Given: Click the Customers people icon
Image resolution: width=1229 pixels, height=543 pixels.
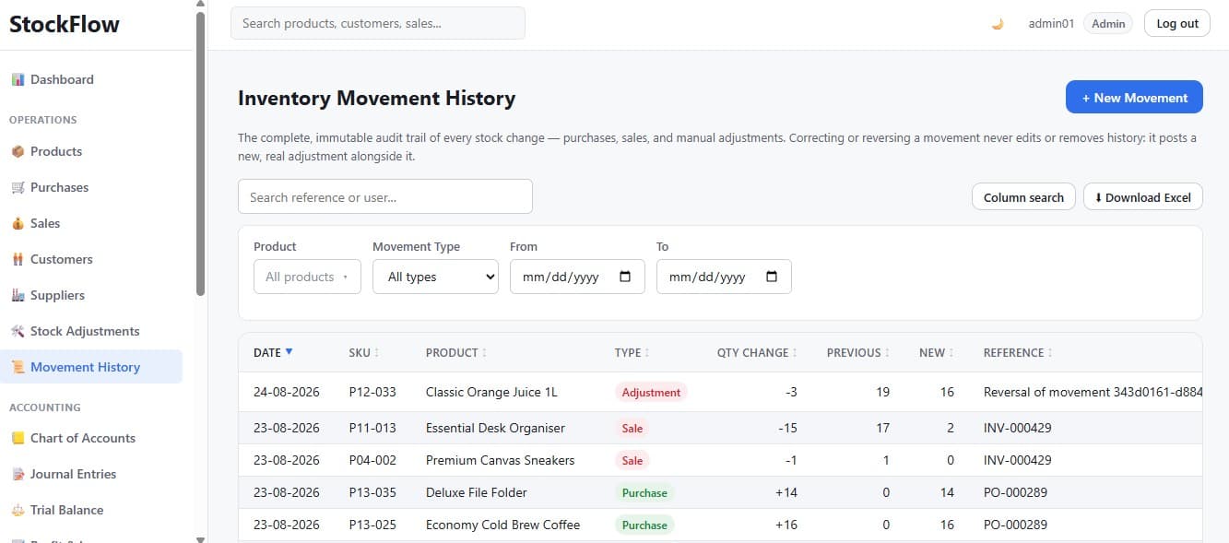Looking at the screenshot, I should 18,259.
